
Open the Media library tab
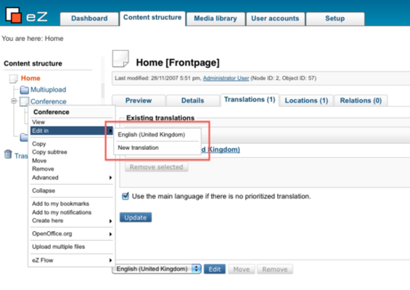(x=215, y=19)
